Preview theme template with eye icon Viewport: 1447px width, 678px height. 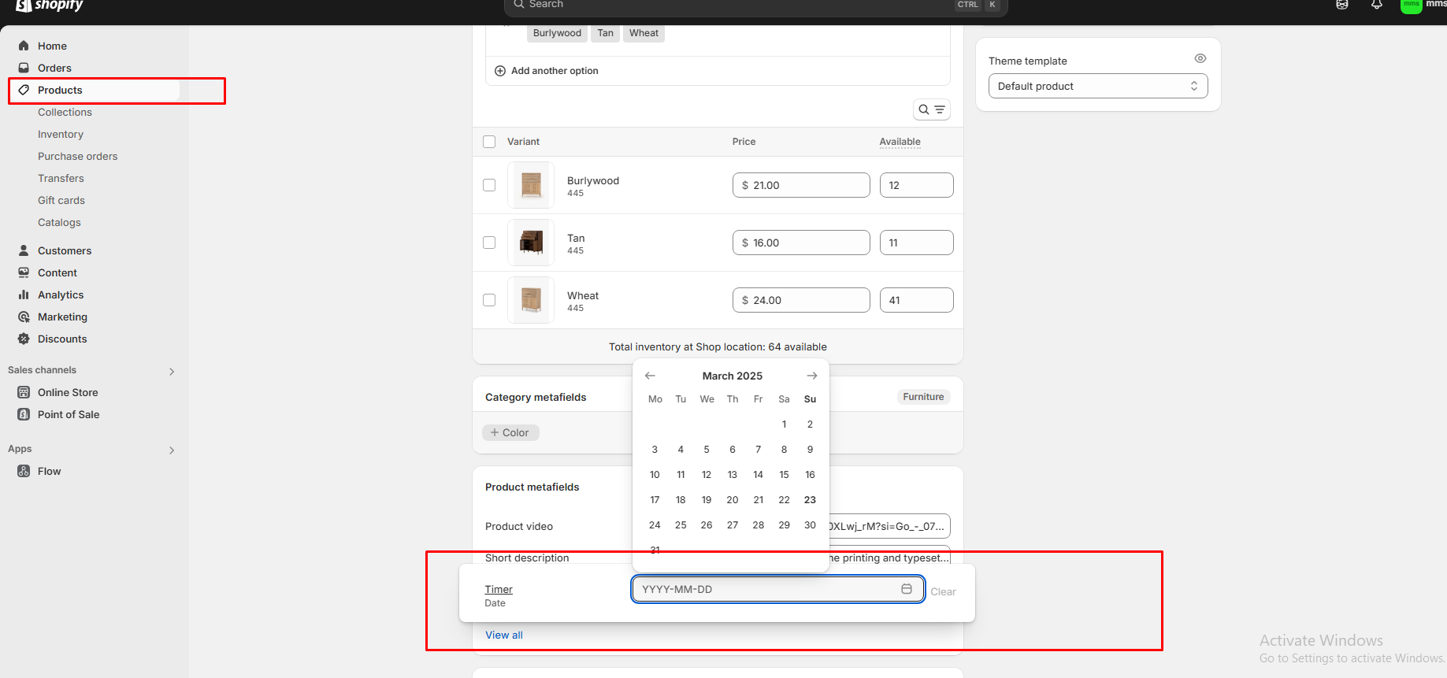pyautogui.click(x=1200, y=58)
